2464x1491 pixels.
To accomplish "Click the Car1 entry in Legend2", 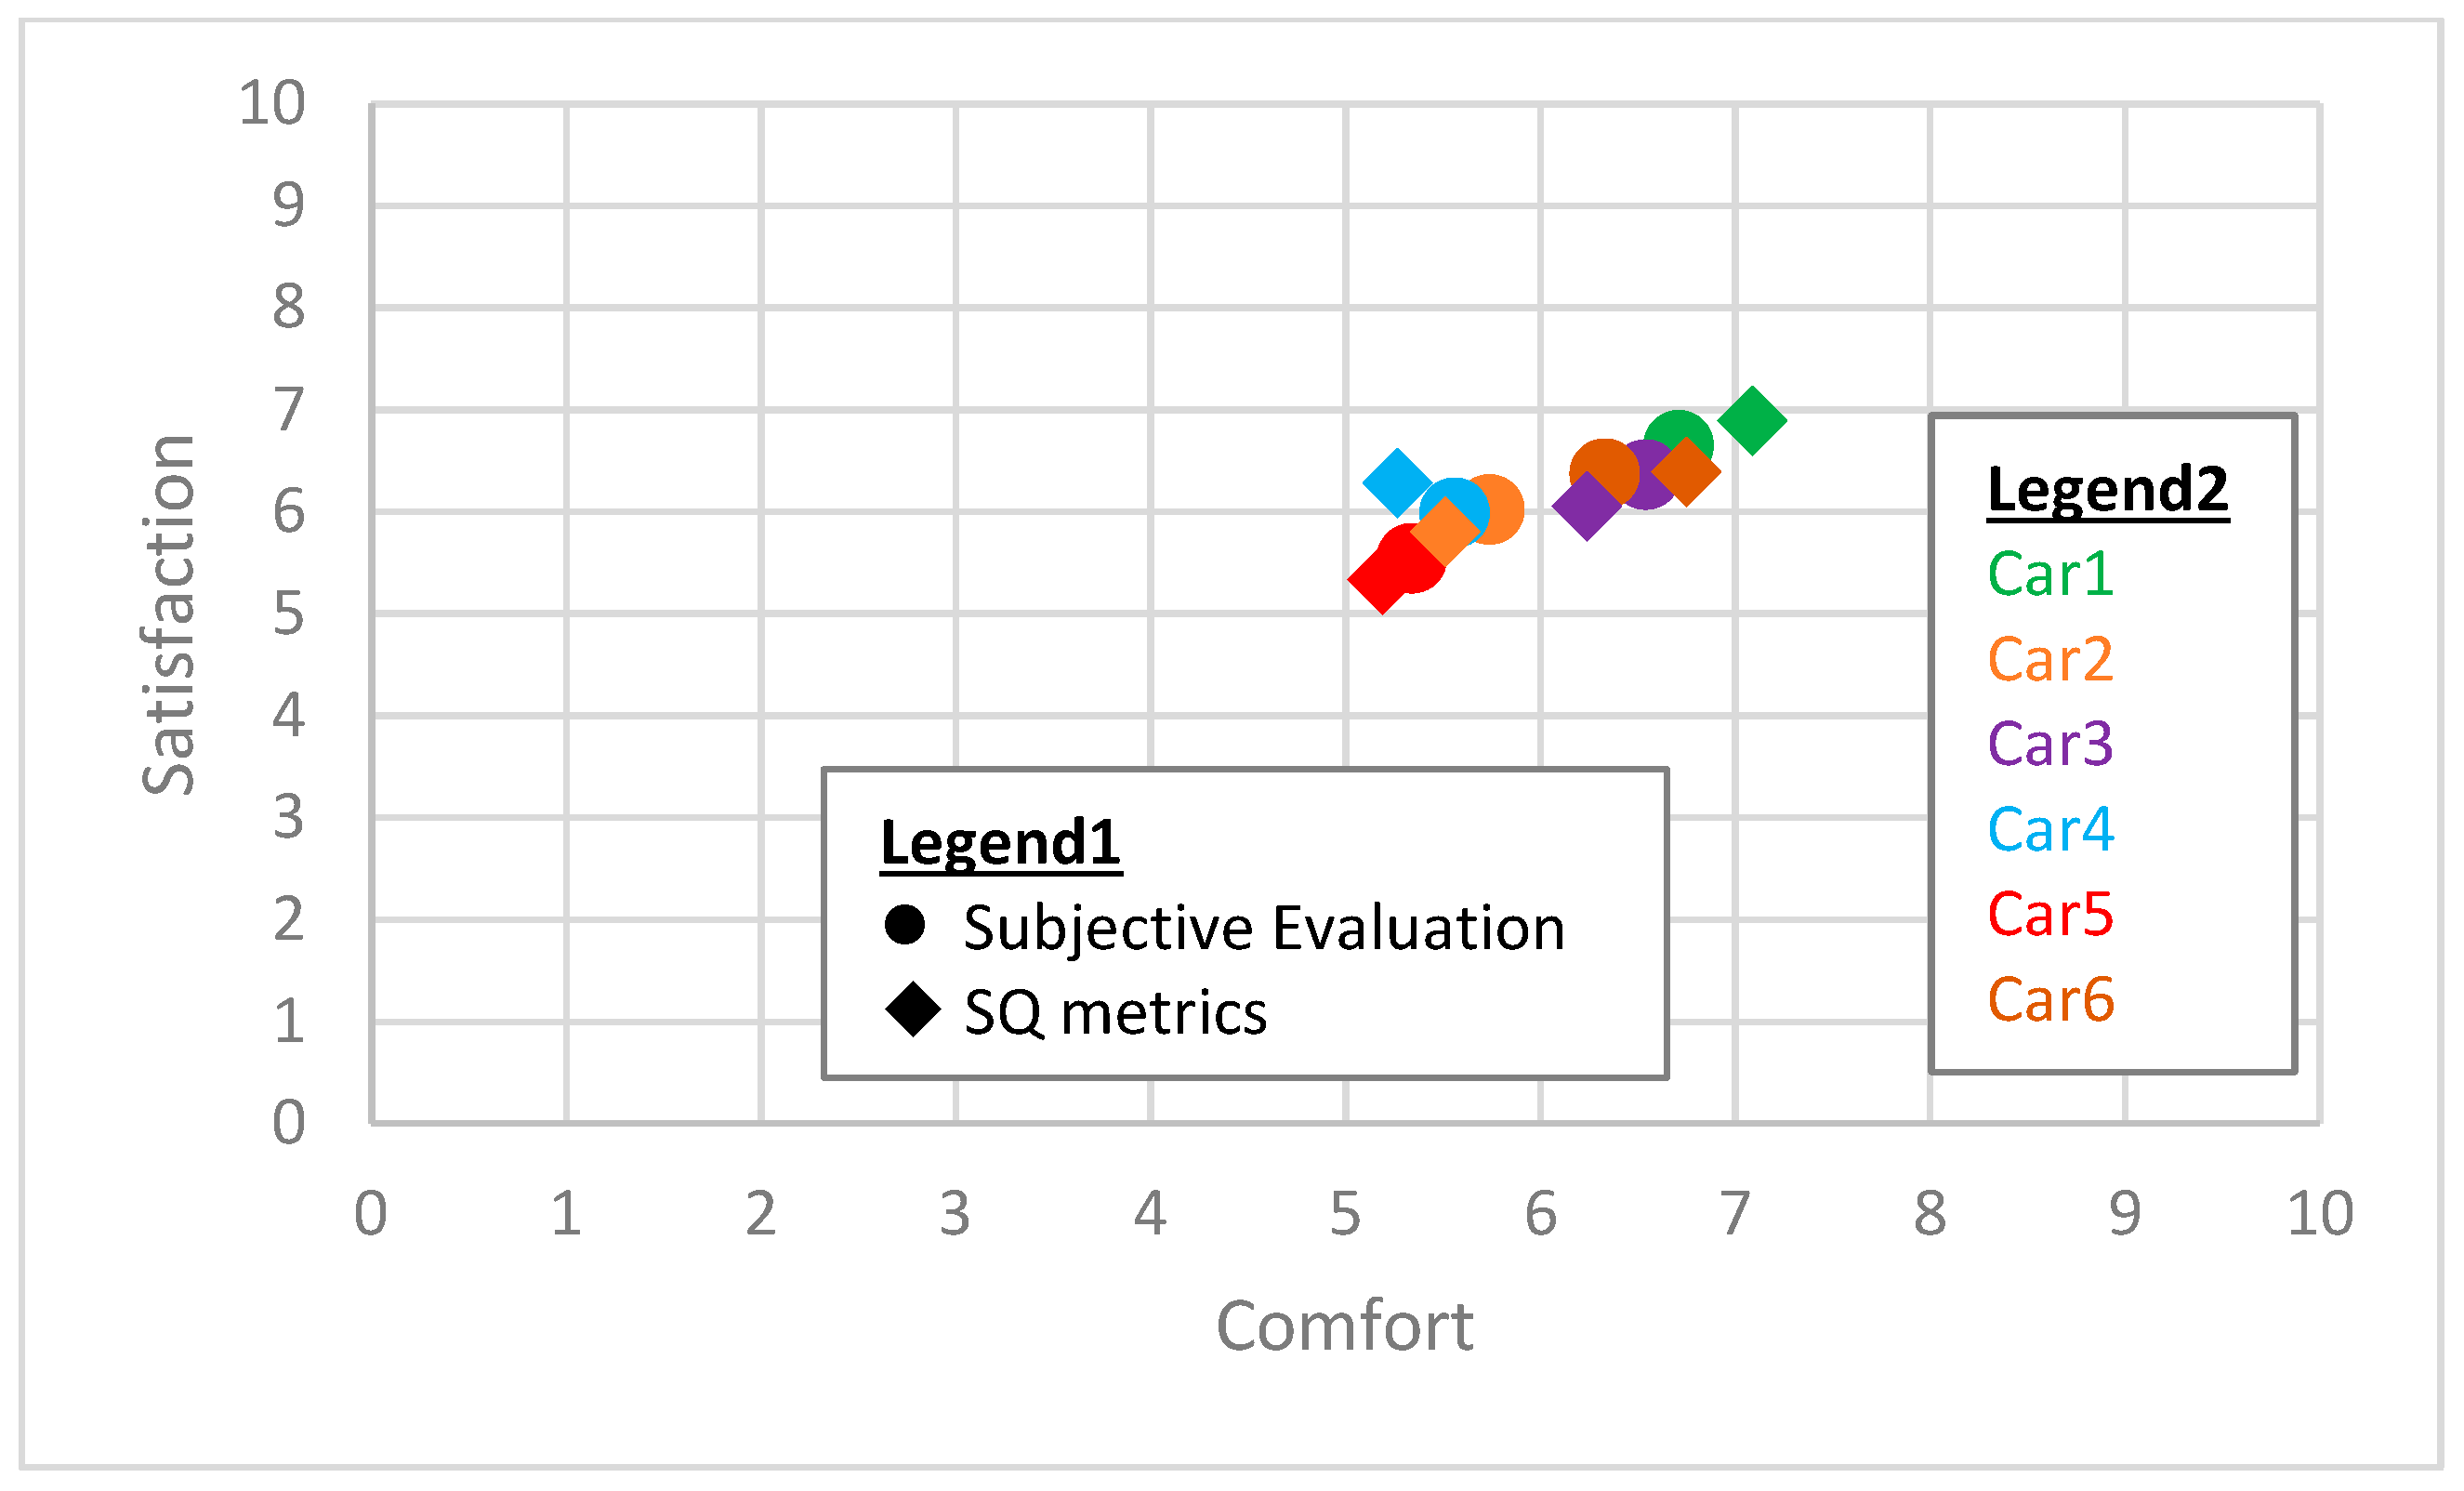I will coord(2050,574).
